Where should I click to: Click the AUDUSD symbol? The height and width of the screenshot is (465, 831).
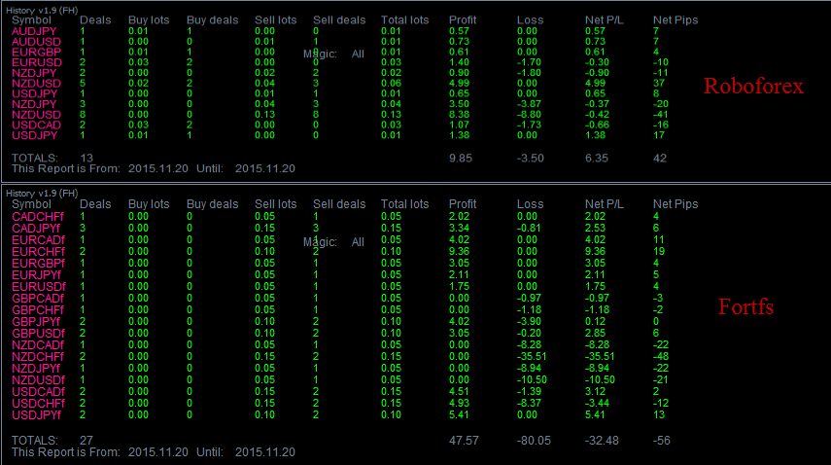click(x=36, y=42)
